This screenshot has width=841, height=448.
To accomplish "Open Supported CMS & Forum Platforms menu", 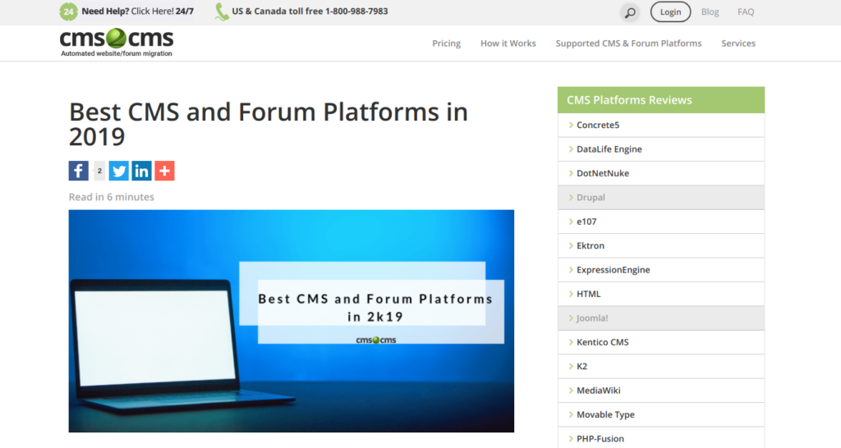I will coord(628,43).
